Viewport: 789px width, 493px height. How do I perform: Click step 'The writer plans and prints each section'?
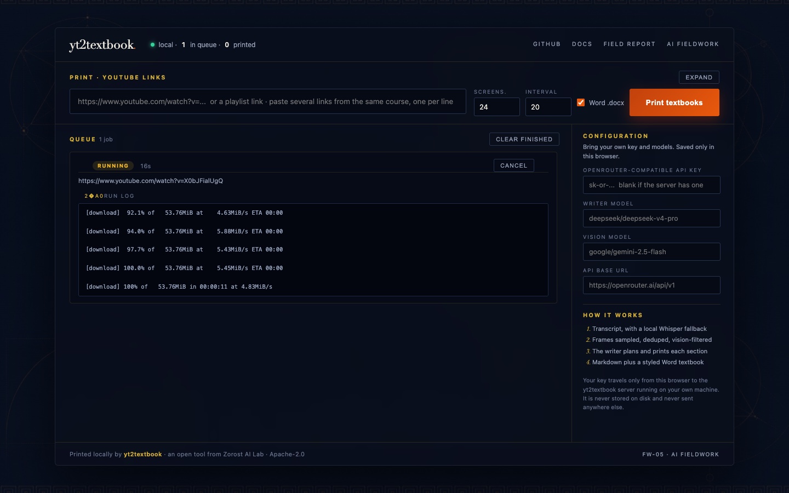tap(650, 351)
